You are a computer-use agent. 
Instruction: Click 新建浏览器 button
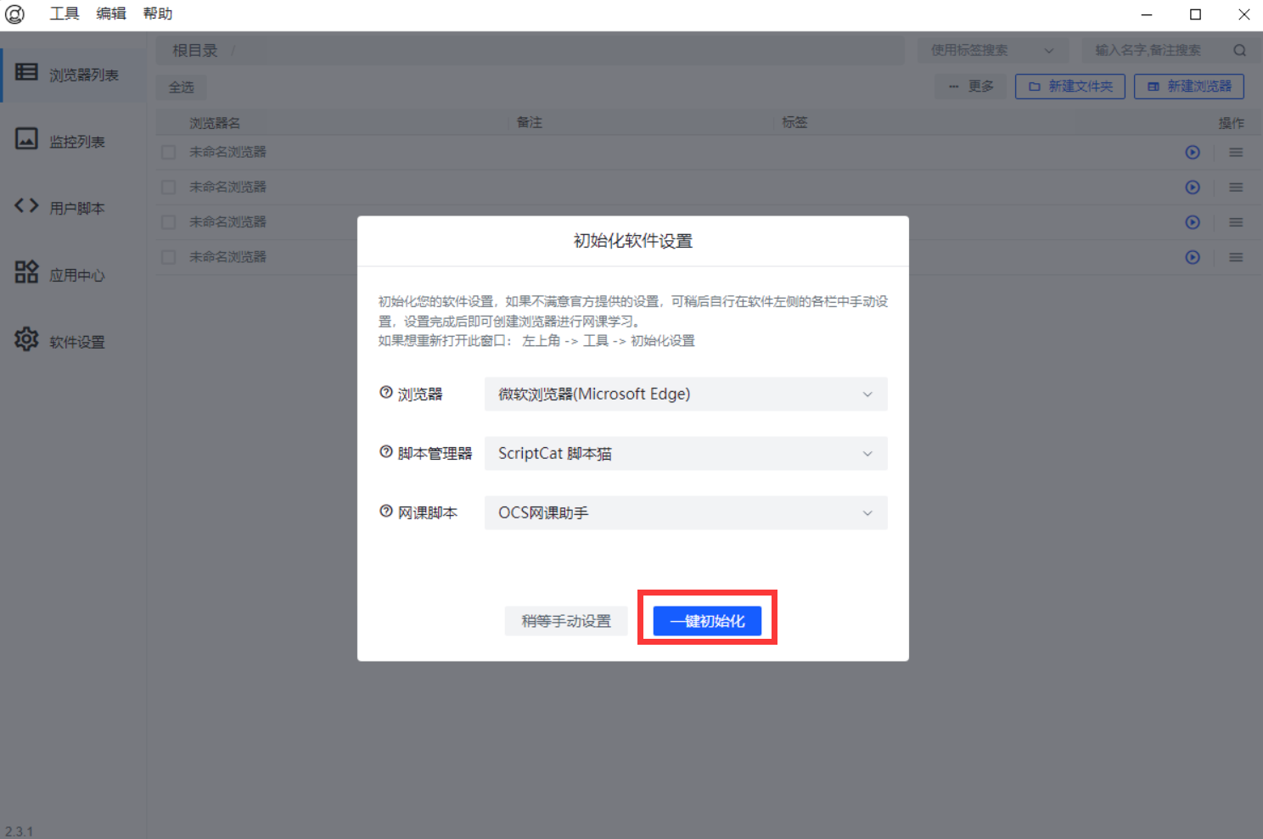click(1189, 87)
